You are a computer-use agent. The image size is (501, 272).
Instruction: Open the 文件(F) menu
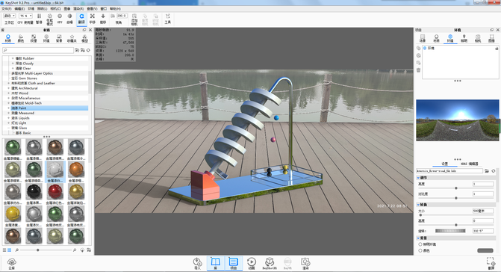[x=7, y=9]
